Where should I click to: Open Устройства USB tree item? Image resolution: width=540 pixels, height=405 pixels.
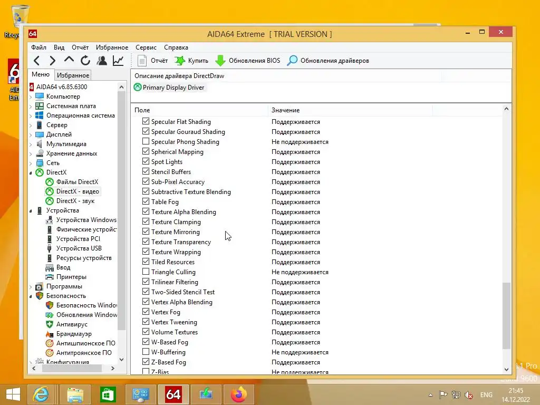pyautogui.click(x=79, y=248)
